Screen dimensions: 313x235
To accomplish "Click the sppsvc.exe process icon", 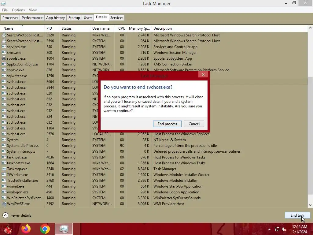I will point(4,70).
